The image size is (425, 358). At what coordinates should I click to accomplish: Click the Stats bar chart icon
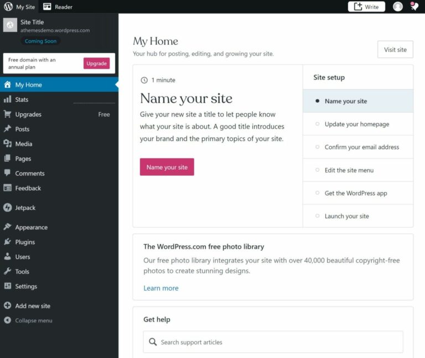point(8,99)
